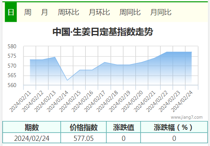Select the 周同比 tab
The width and height of the screenshot is (210, 146).
coord(130,12)
